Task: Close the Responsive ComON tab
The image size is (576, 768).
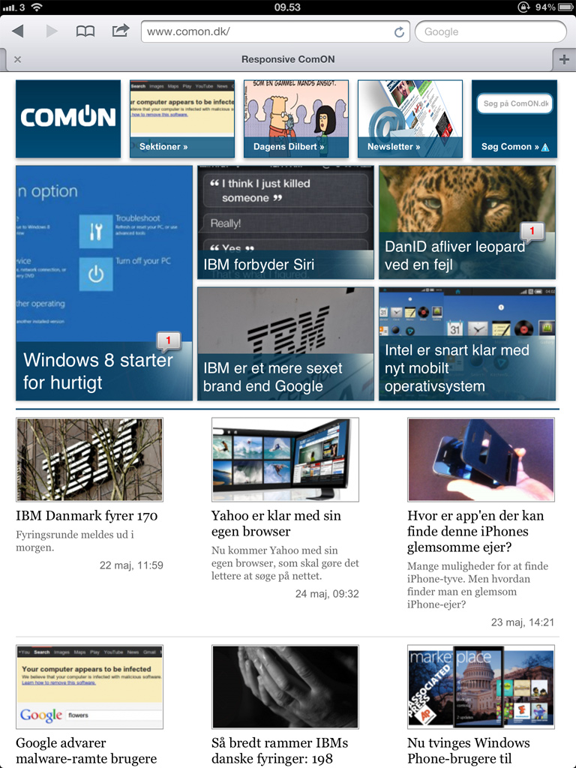Action: 18,59
